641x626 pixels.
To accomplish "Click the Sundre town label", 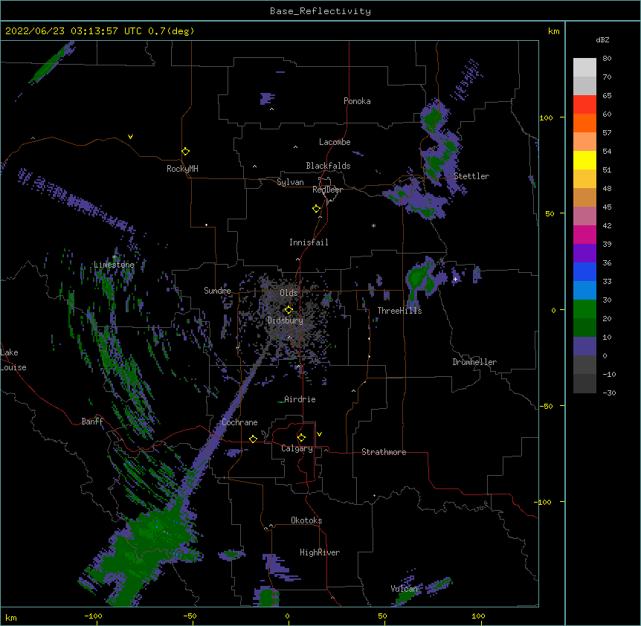I will (x=217, y=291).
